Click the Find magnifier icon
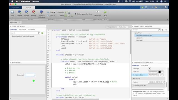The image size is (178, 100). click(x=48, y=16)
